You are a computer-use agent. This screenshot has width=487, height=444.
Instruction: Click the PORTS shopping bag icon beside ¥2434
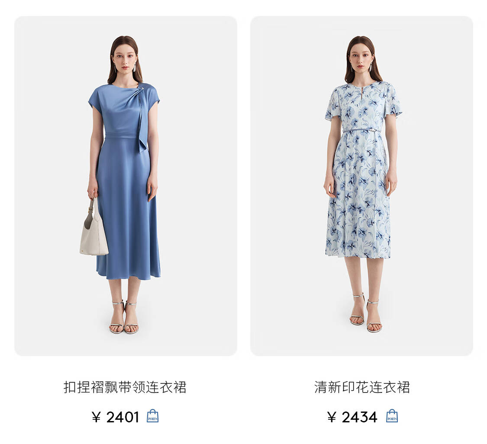tap(392, 416)
